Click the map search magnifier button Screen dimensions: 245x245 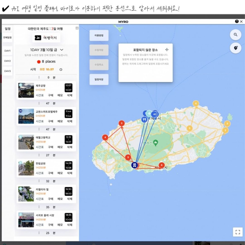235,35
